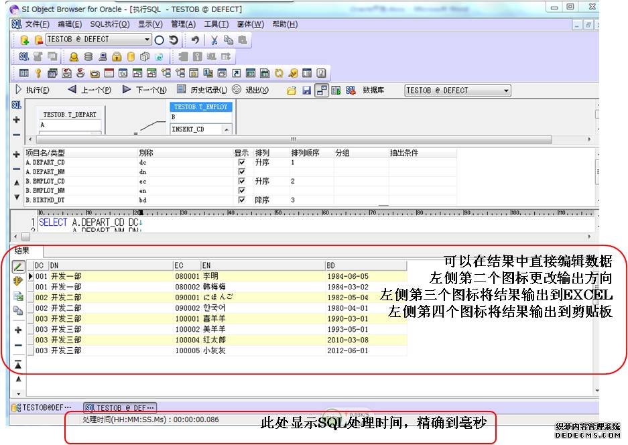
Task: Open the SQL执行(Q) menu
Action: click(109, 24)
